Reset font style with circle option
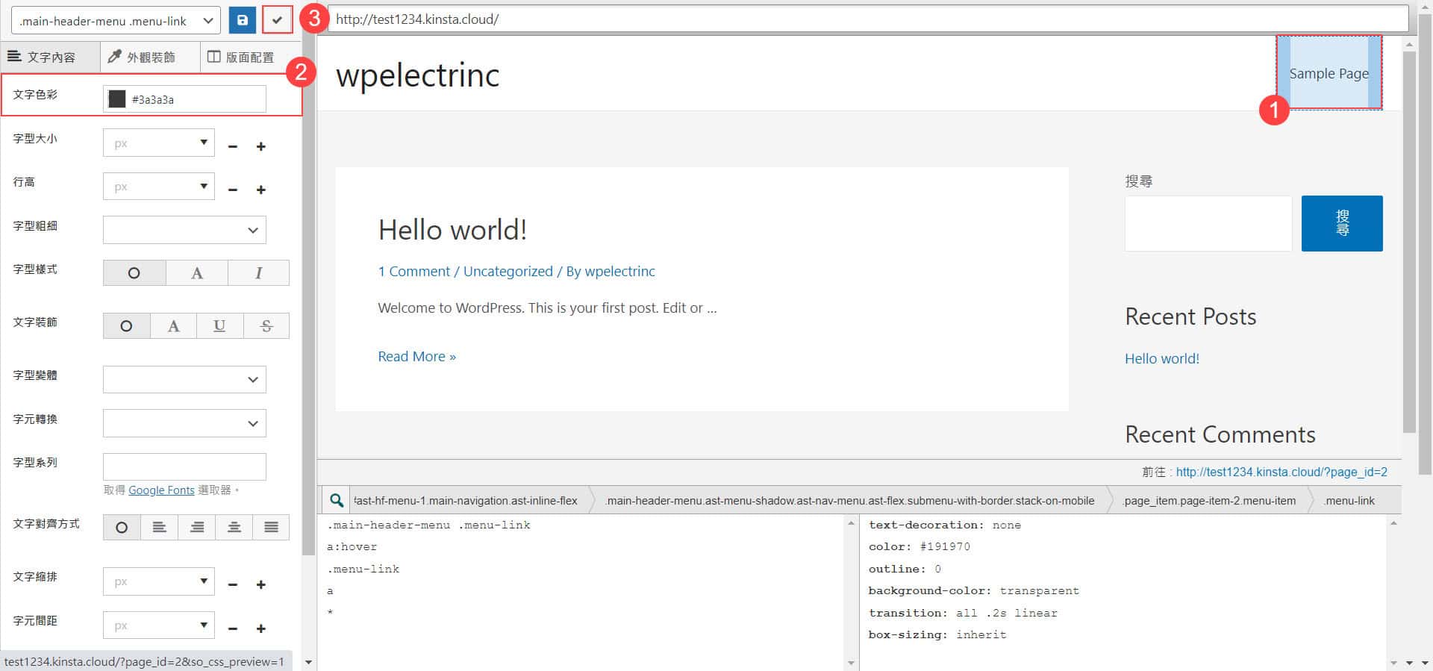 point(134,273)
